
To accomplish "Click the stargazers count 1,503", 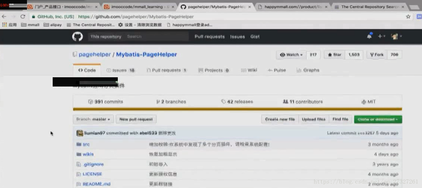I will click(354, 55).
